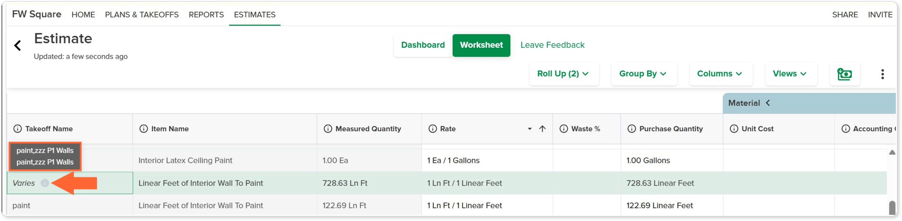Open the Rate column filter caret

click(530, 129)
